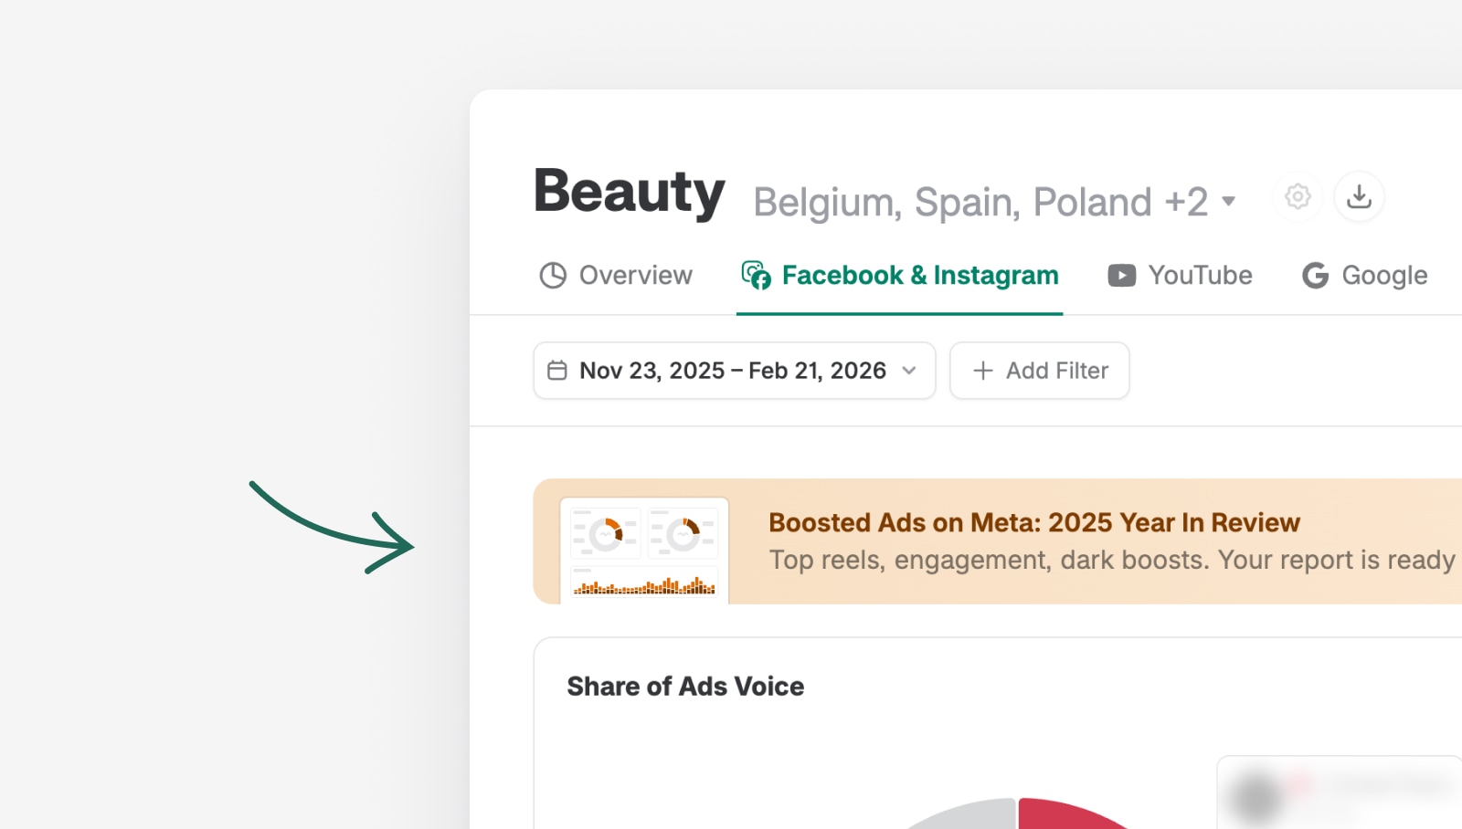This screenshot has width=1462, height=829.
Task: Click the report banner description text
Action: tap(1112, 560)
